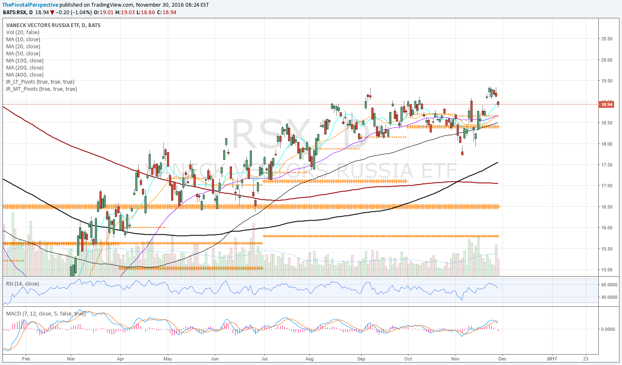The height and width of the screenshot is (365, 622).
Task: Select the MA (400, close) indicator label
Action: click(x=25, y=74)
